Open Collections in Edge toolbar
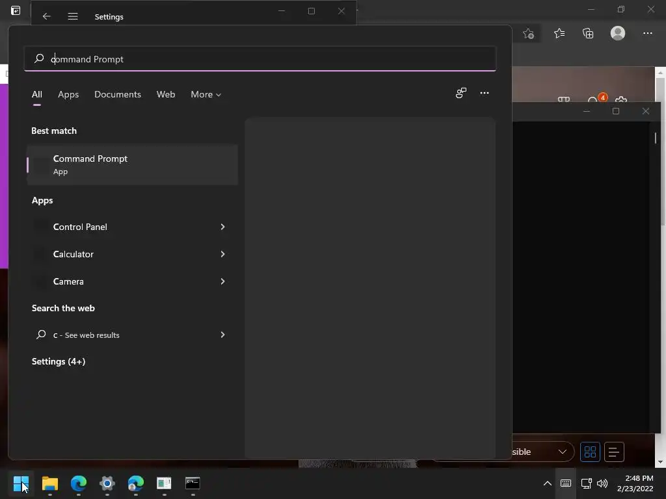Image resolution: width=666 pixels, height=499 pixels. (x=588, y=33)
